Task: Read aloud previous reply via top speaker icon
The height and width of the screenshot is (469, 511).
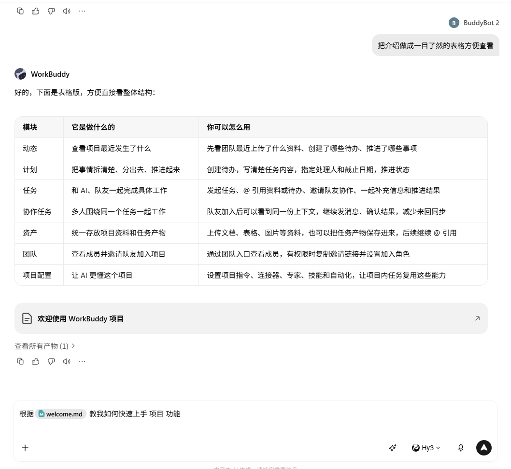Action: (x=67, y=11)
